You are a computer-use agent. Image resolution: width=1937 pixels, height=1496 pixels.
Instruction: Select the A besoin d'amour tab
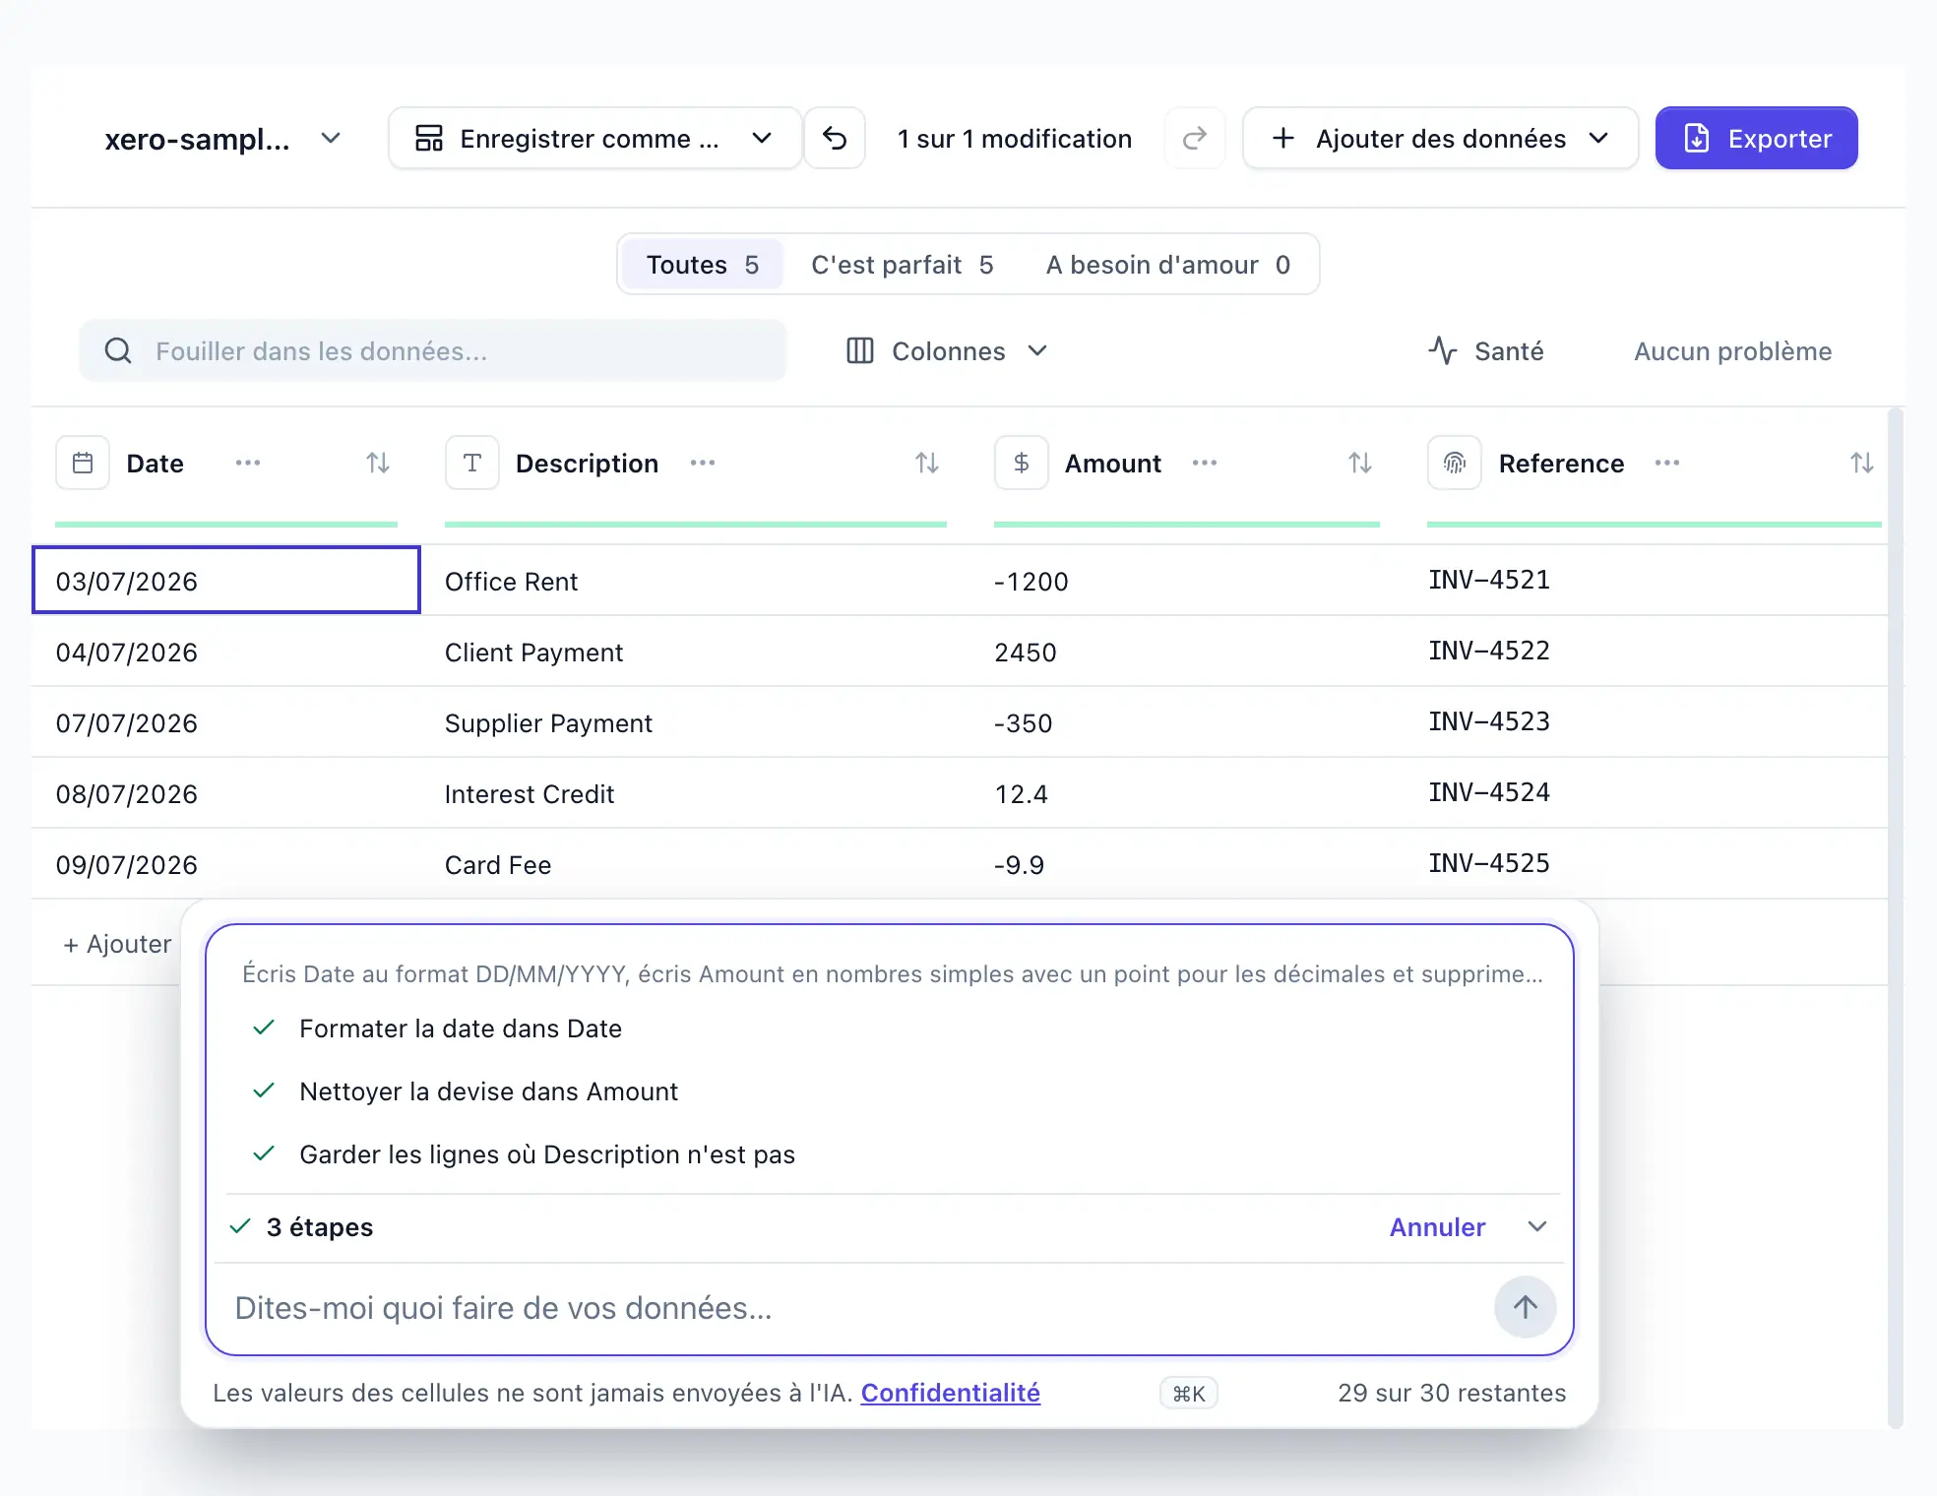pos(1167,265)
